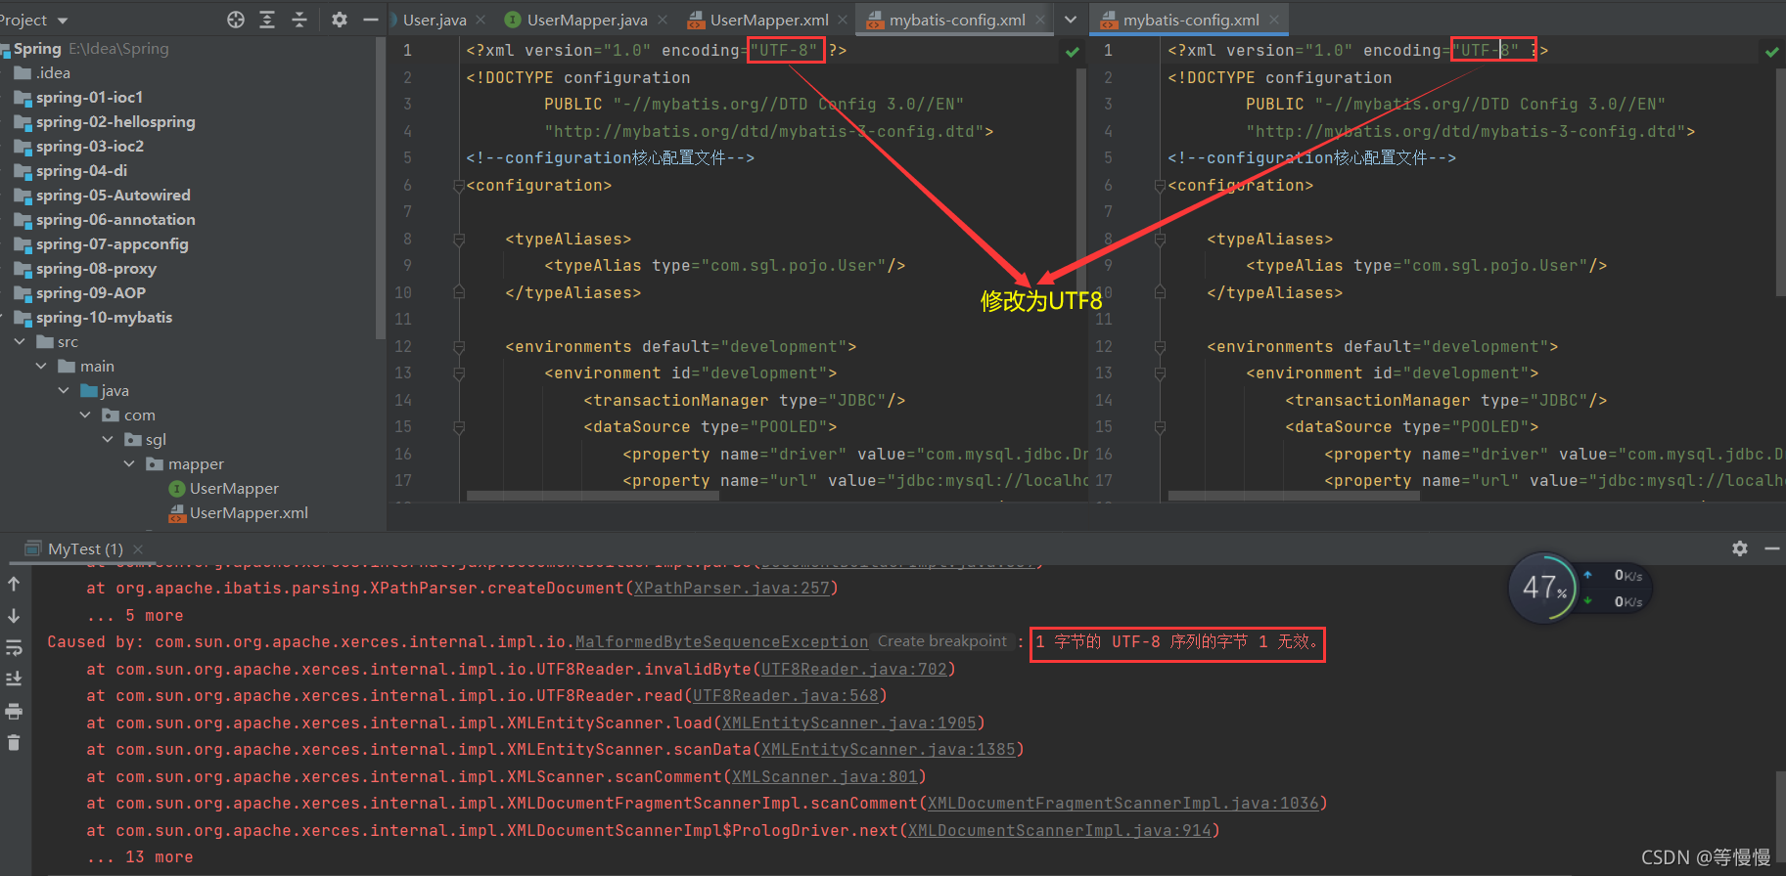Click the down arrow in Run console
Viewport: 1786px width, 876px height.
tap(14, 616)
